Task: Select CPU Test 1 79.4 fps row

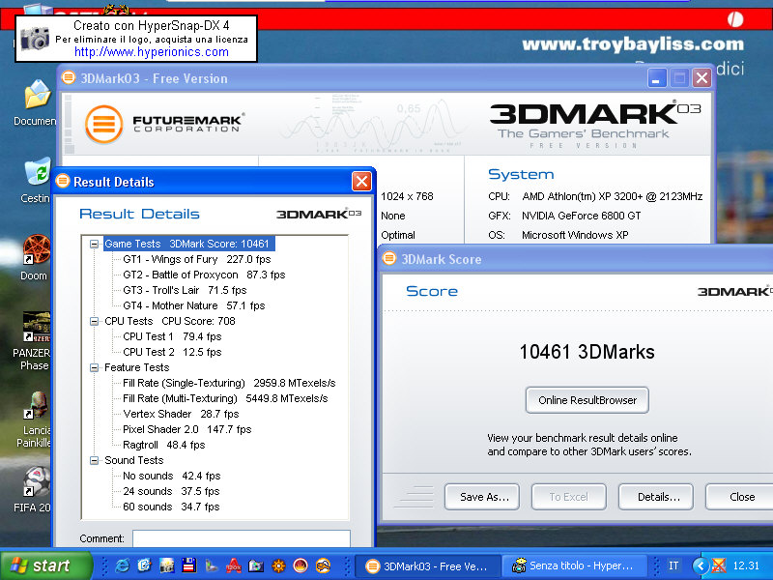Action: click(x=172, y=336)
